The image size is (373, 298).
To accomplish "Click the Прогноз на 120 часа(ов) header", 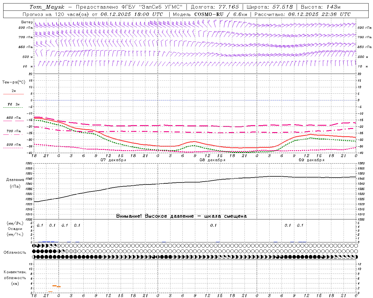I will (x=56, y=14).
